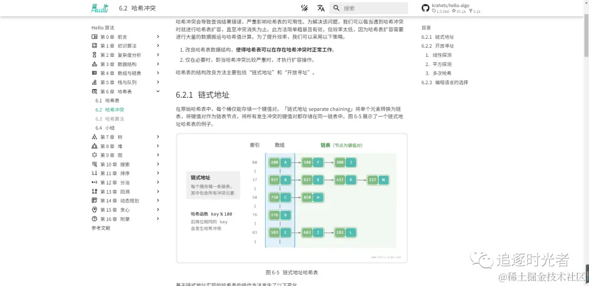Screen dimensions: 589x286
Task: Open 第 9 章 图 chapter label
Action: pyautogui.click(x=111, y=155)
